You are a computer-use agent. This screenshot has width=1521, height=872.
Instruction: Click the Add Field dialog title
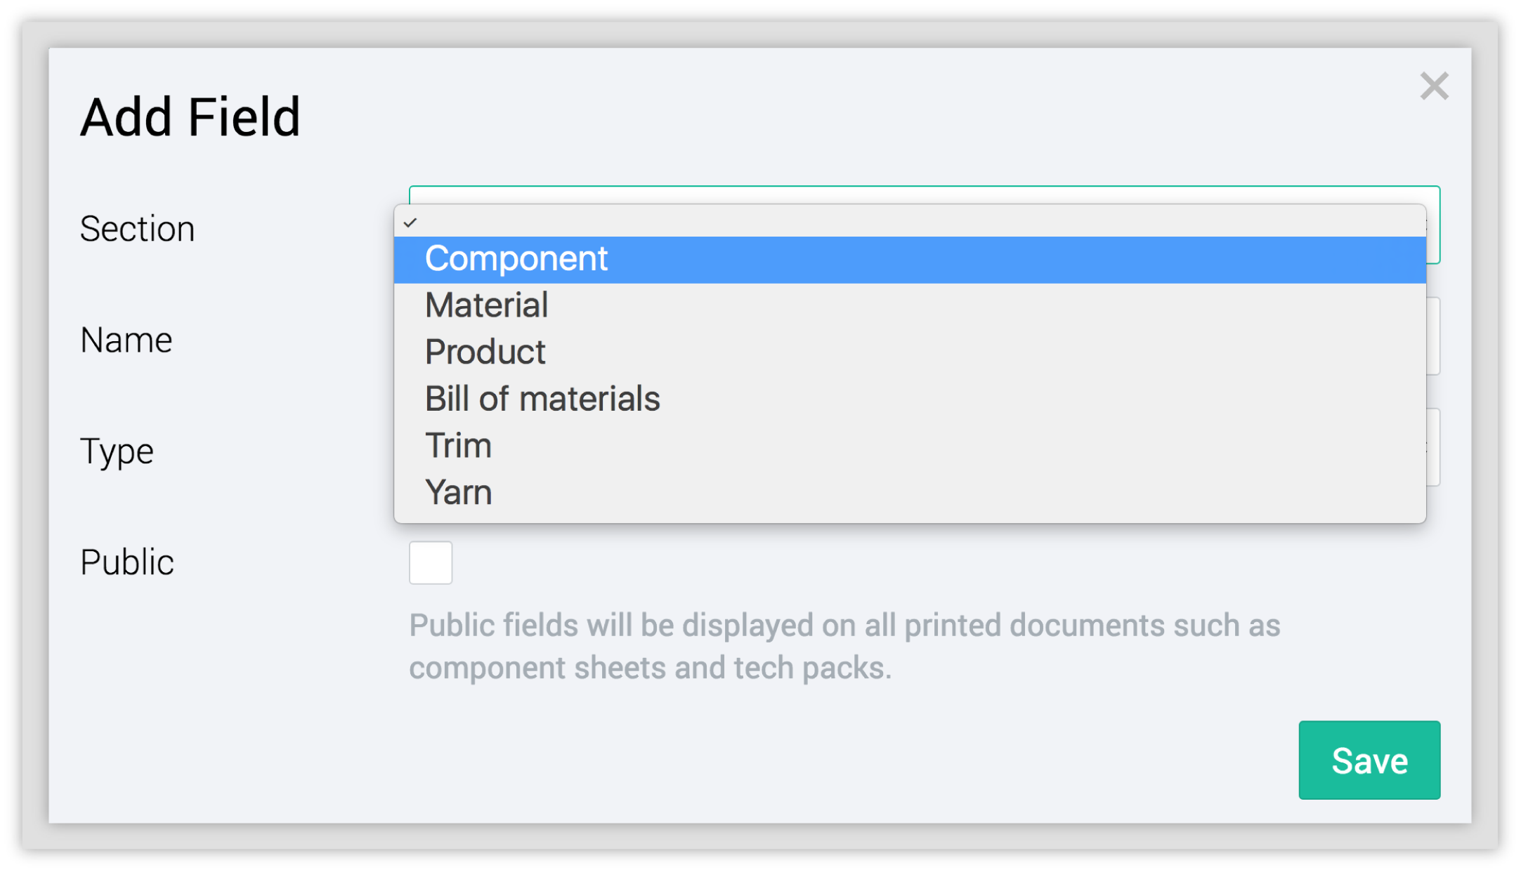tap(190, 117)
